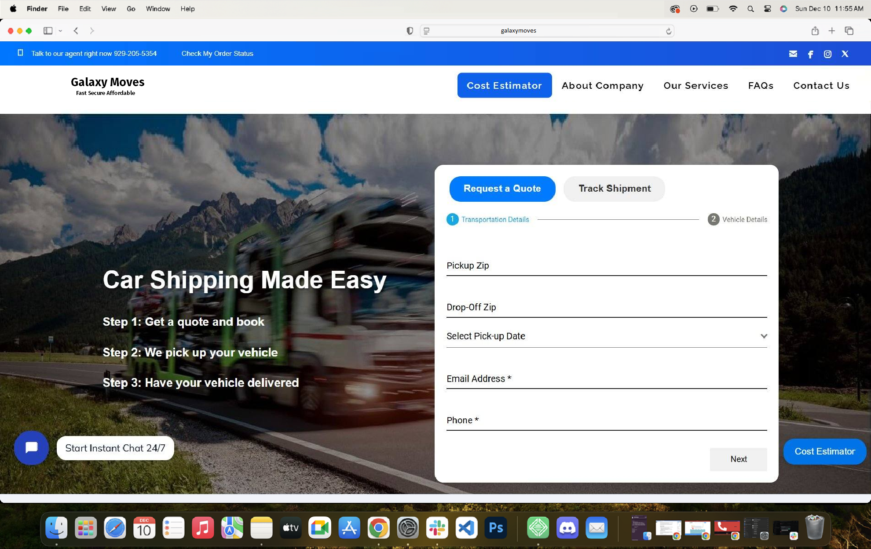Click the Next button in the form
The height and width of the screenshot is (549, 871).
(738, 459)
